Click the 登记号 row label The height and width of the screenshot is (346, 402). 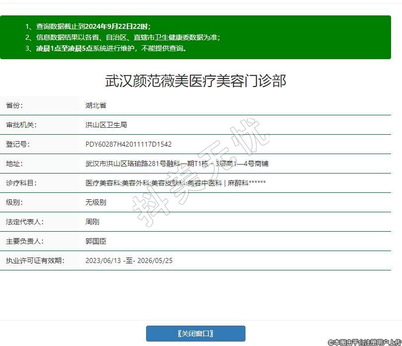pos(17,144)
